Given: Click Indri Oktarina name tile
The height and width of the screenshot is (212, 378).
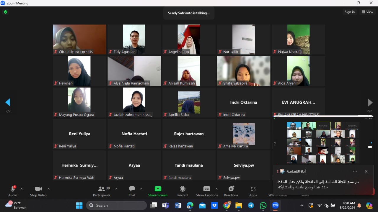Looking at the screenshot, I should [x=244, y=103].
